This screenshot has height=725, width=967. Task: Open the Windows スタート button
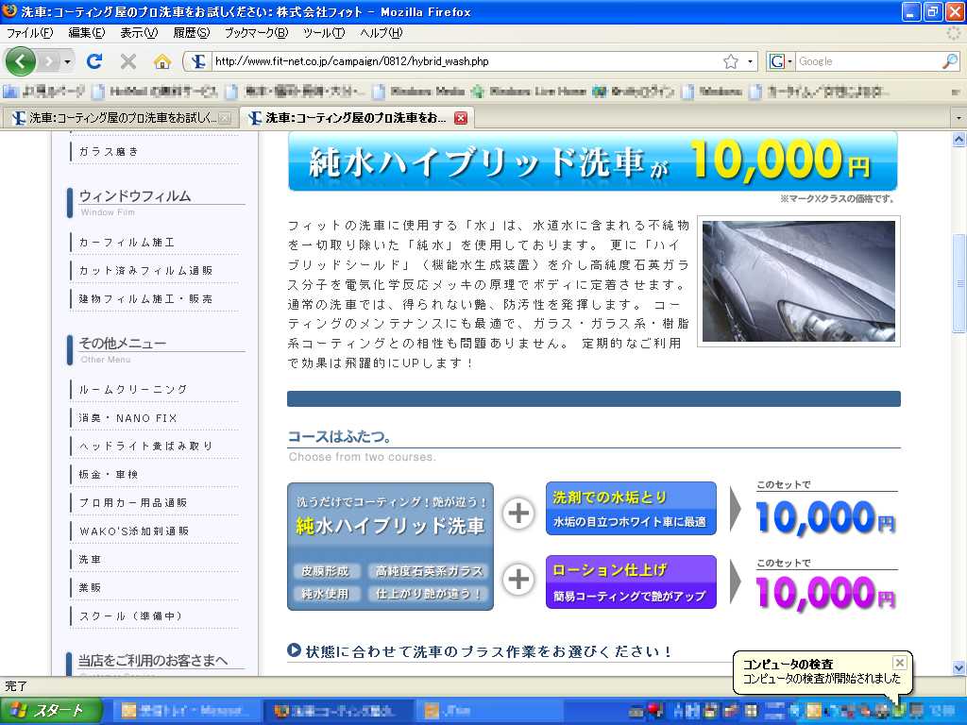click(51, 711)
